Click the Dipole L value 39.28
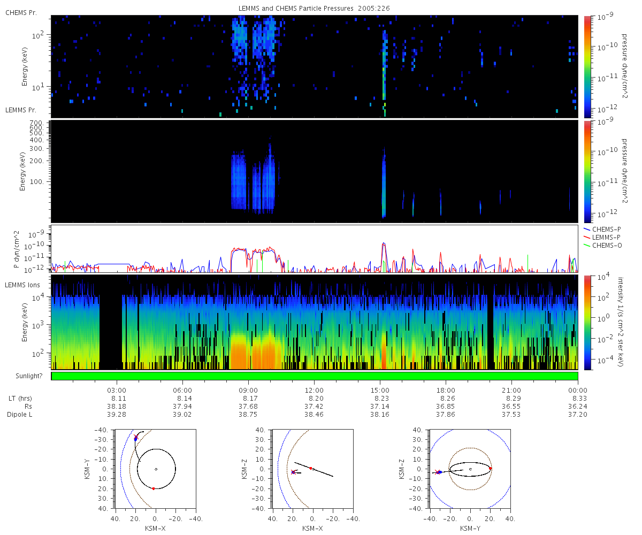This screenshot has width=642, height=535. [x=117, y=415]
